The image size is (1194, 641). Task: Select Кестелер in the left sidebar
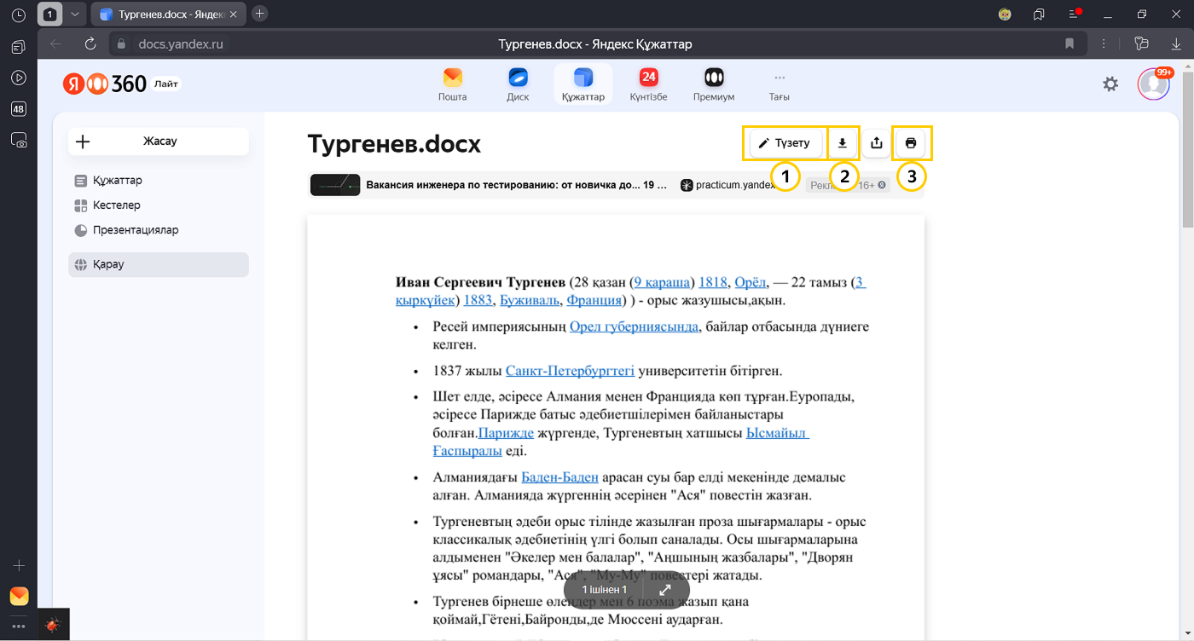(x=116, y=205)
